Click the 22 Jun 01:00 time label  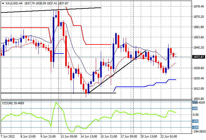point(169,137)
